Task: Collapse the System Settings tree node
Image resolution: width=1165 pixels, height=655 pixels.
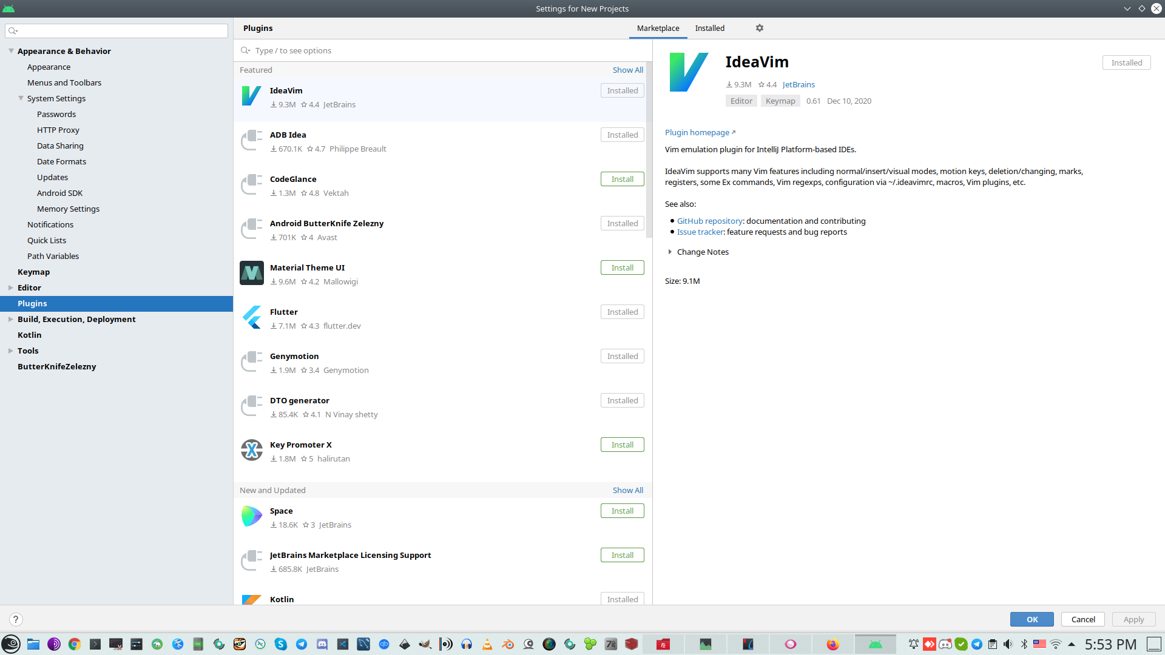Action: click(x=21, y=98)
